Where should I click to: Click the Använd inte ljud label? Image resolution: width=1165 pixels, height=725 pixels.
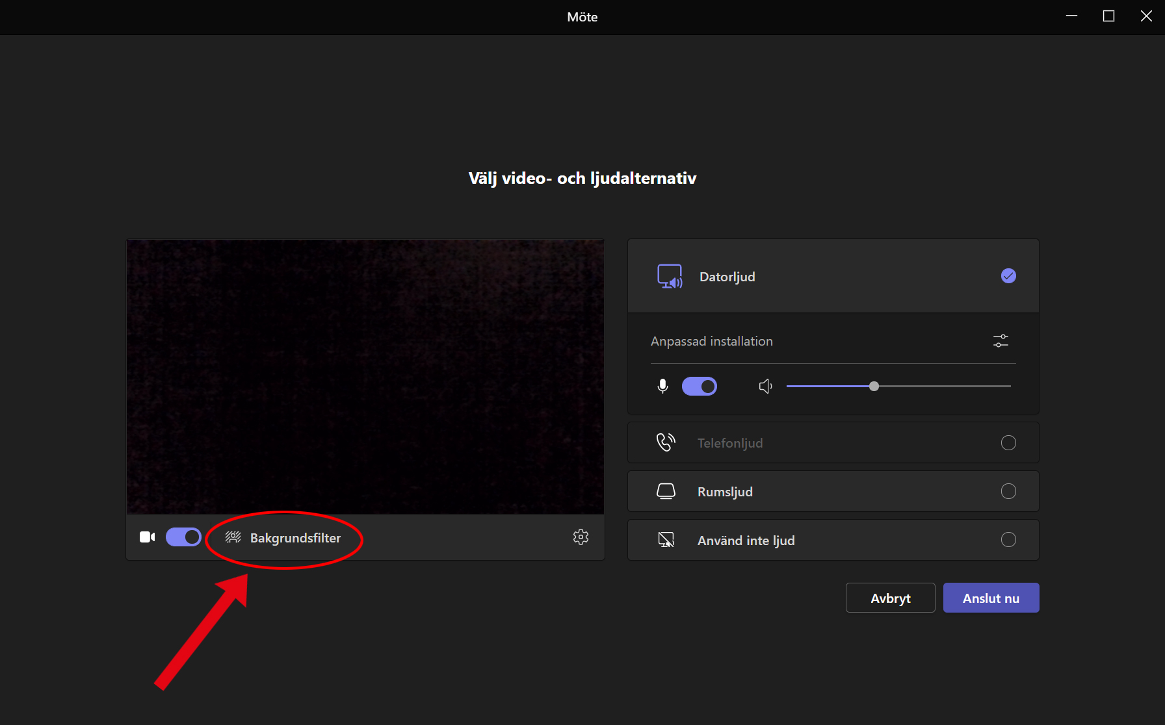point(746,541)
